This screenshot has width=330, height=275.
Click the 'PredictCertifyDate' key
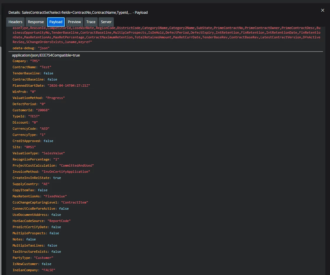[30, 227]
